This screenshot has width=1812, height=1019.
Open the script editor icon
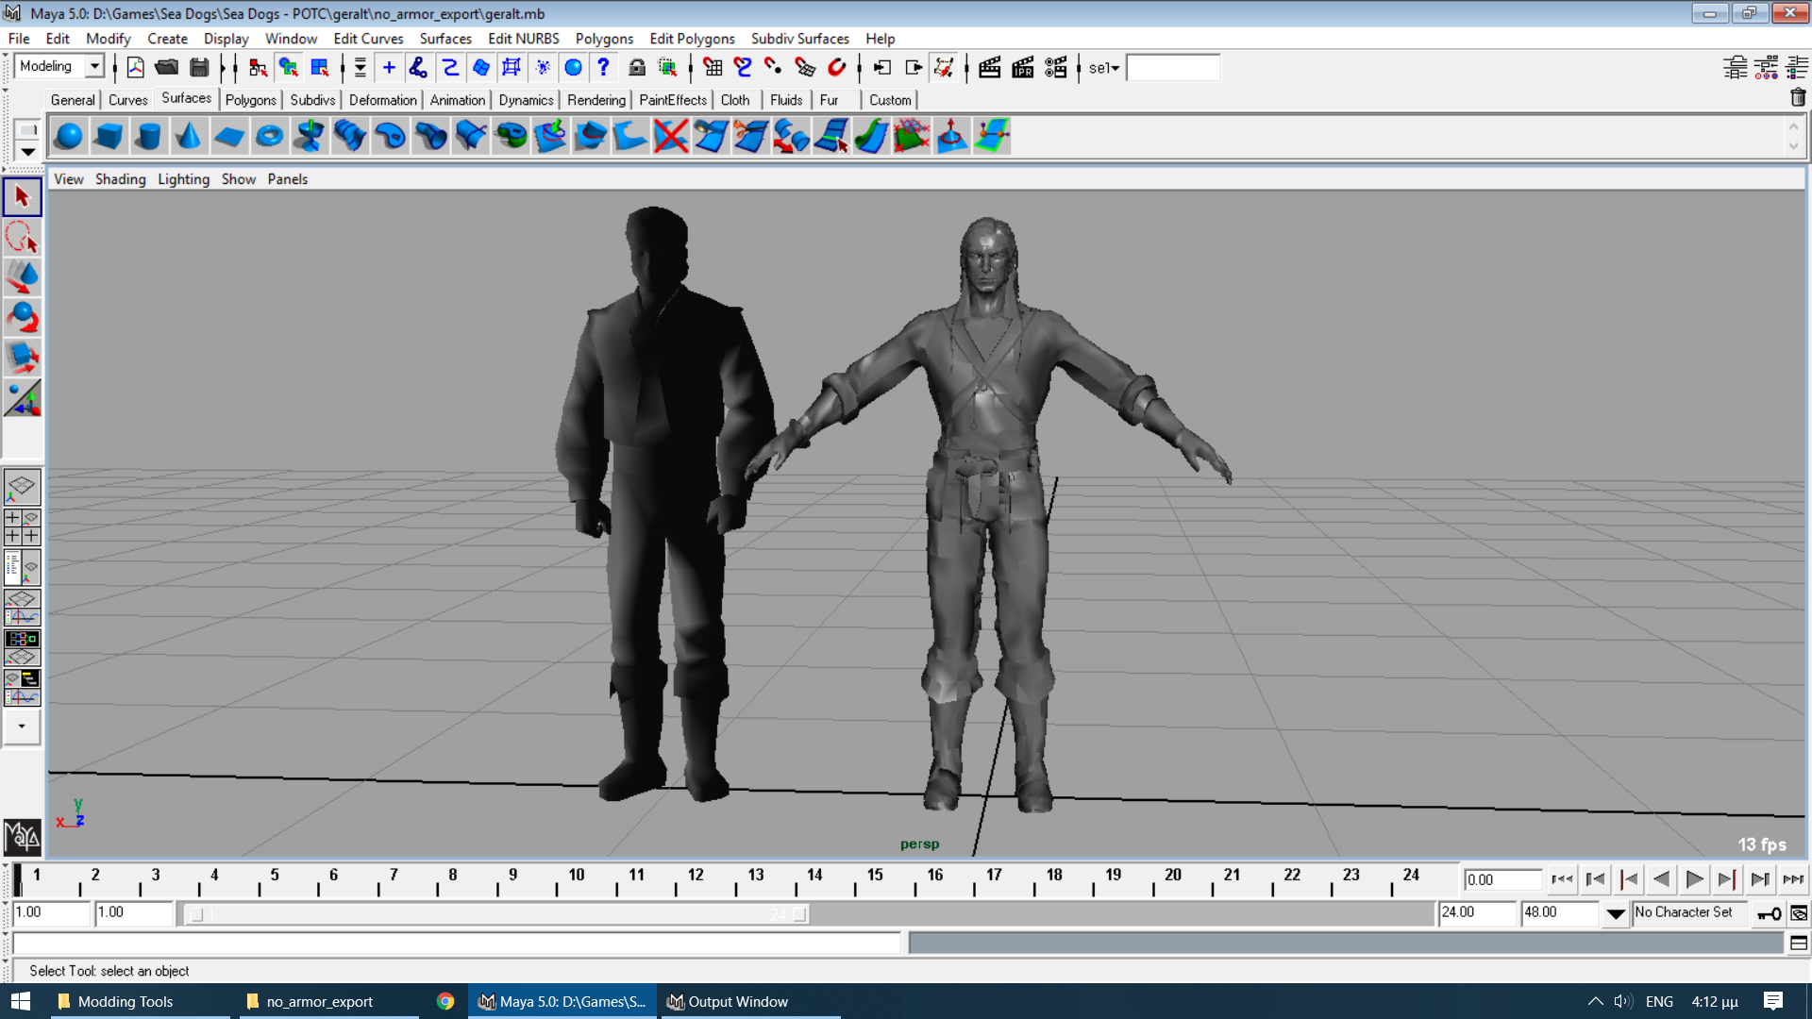pos(1798,943)
